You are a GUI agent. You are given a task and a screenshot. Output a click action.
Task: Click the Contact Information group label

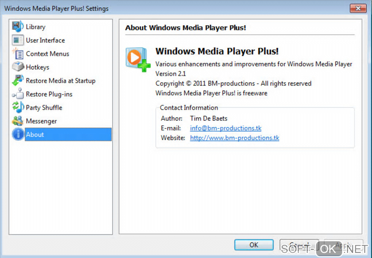(x=189, y=108)
